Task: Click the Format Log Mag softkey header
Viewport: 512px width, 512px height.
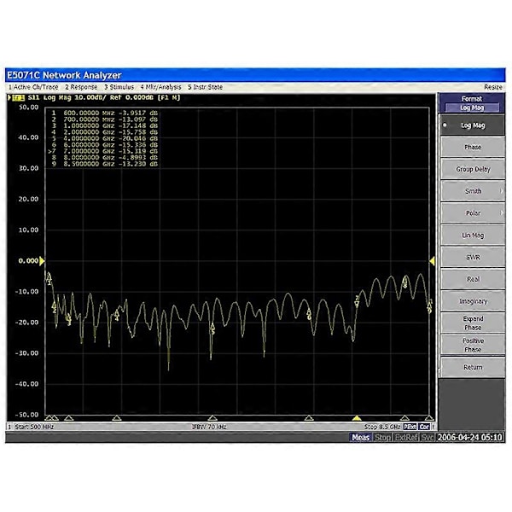Action: pyautogui.click(x=472, y=103)
